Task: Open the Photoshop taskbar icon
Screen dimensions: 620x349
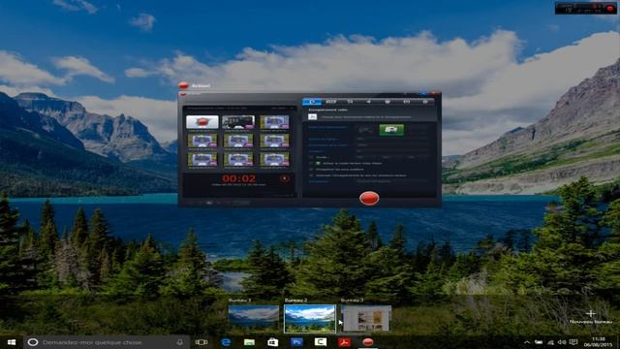Action: (x=296, y=342)
